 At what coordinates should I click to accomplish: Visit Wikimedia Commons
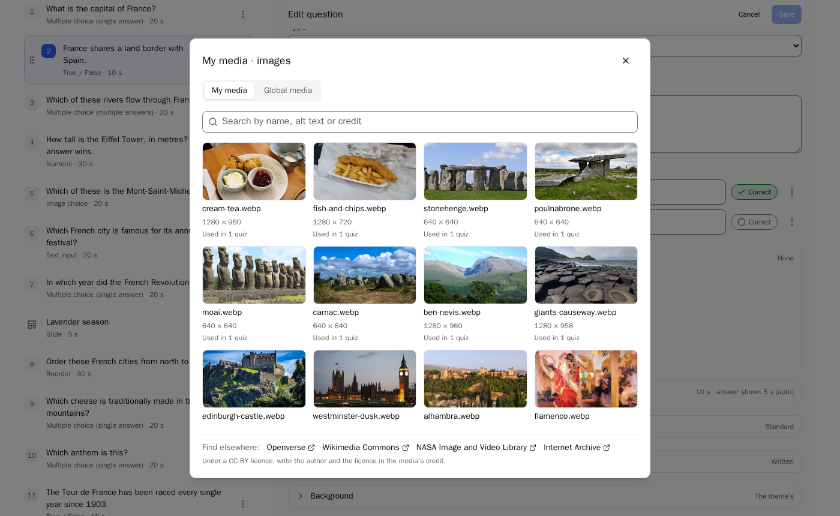[x=365, y=448]
